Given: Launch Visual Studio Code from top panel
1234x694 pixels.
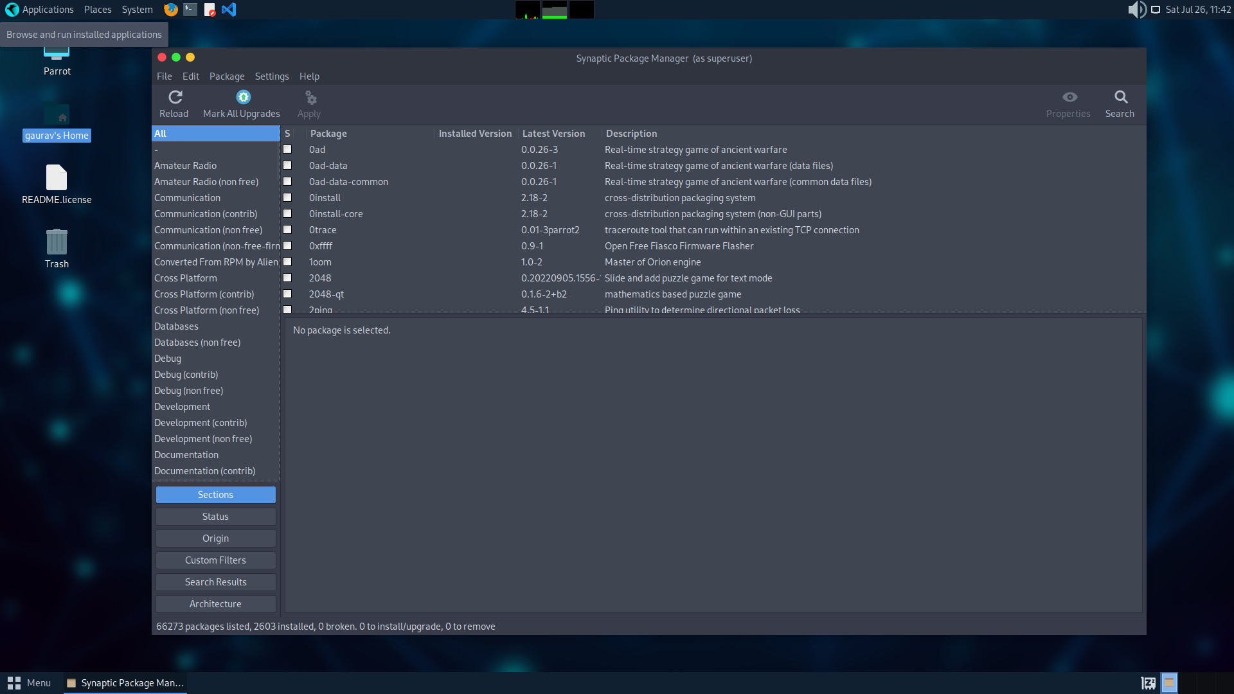Looking at the screenshot, I should pos(229,10).
